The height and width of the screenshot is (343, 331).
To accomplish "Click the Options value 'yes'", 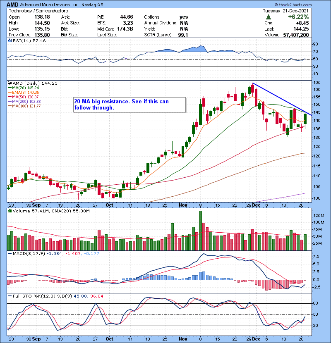I will point(184,17).
